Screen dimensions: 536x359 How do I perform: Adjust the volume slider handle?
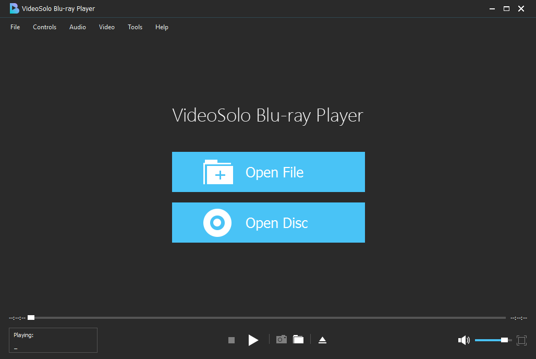(x=504, y=340)
